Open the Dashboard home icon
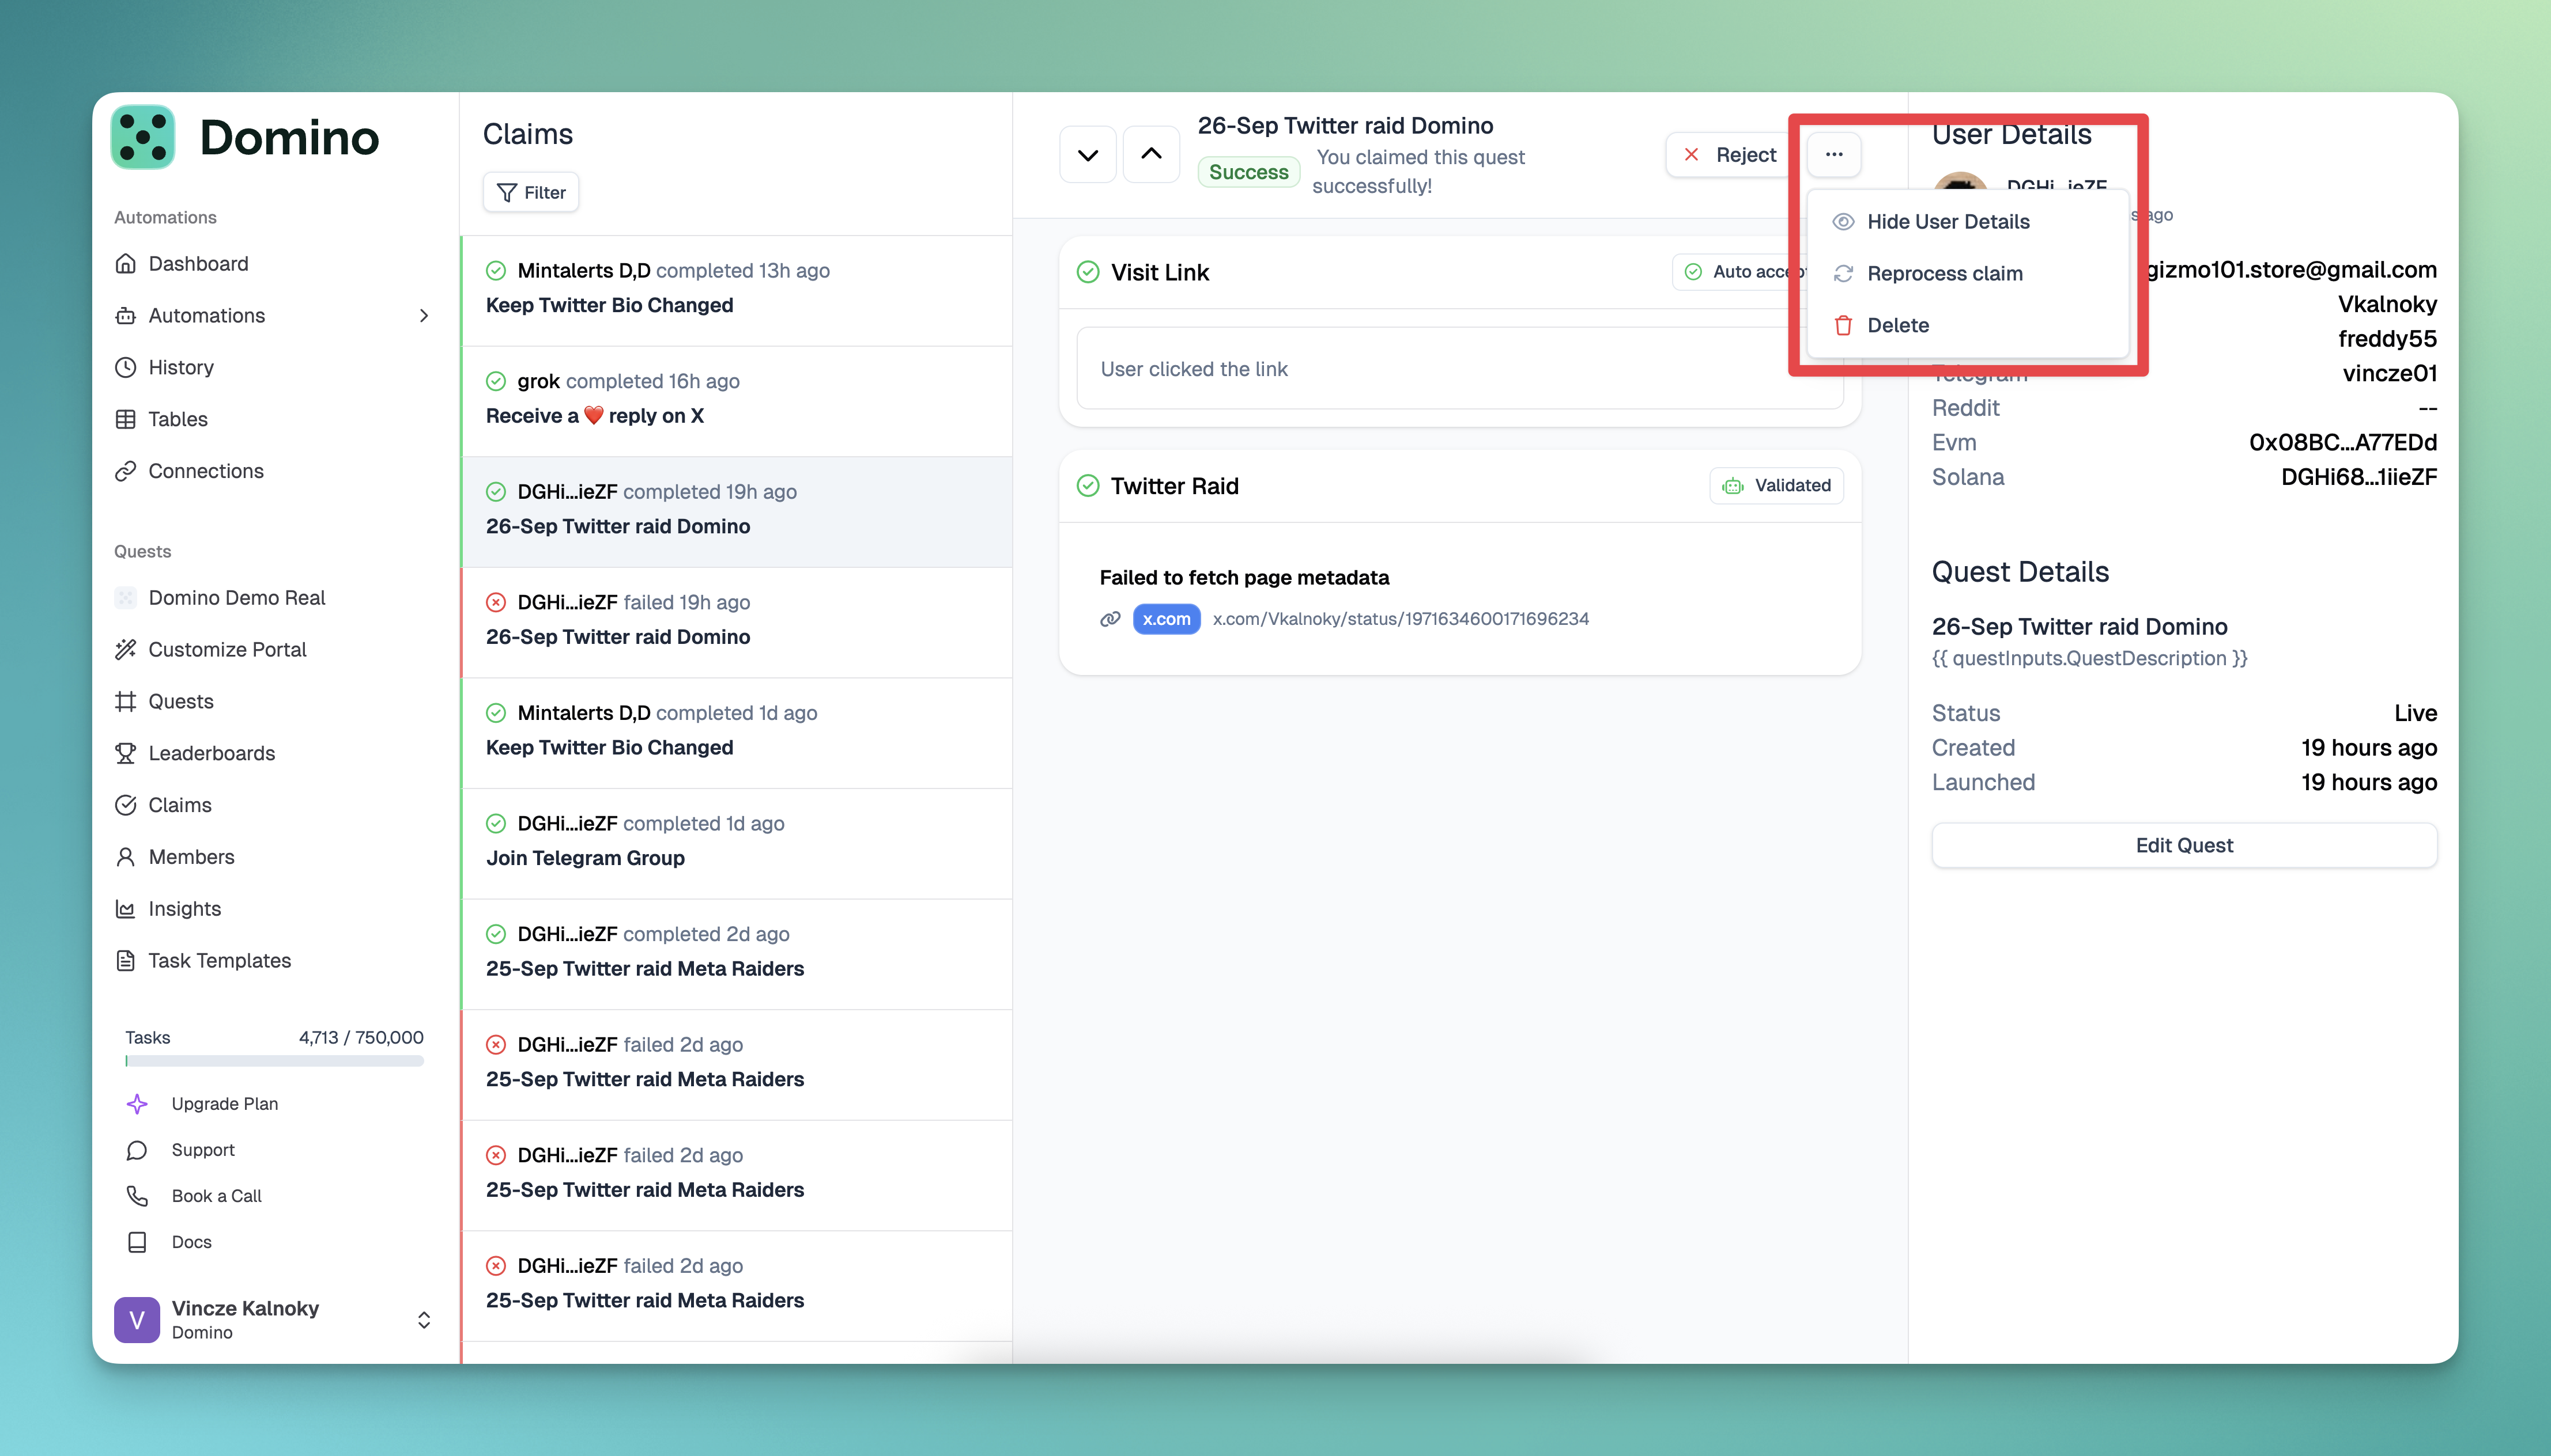This screenshot has width=2551, height=1456. click(x=125, y=264)
